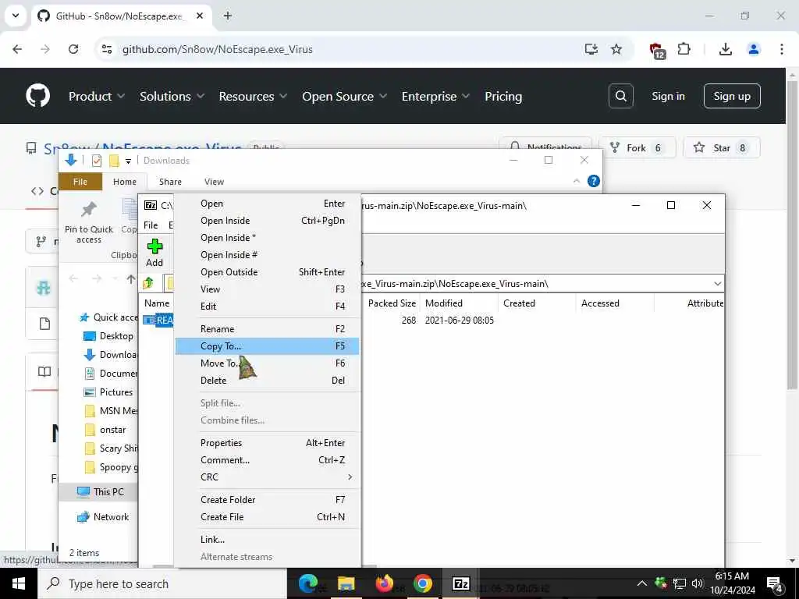This screenshot has width=799, height=599.
Task: Open the Explorer Home ribbon tab
Action: click(x=125, y=182)
